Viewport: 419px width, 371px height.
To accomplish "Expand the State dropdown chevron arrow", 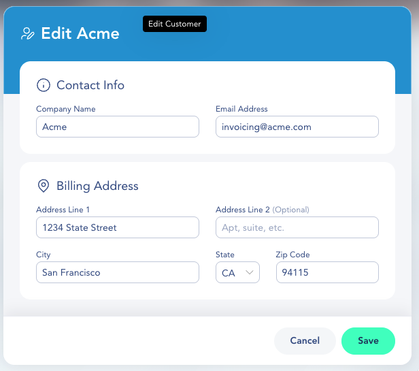I will pyautogui.click(x=250, y=272).
